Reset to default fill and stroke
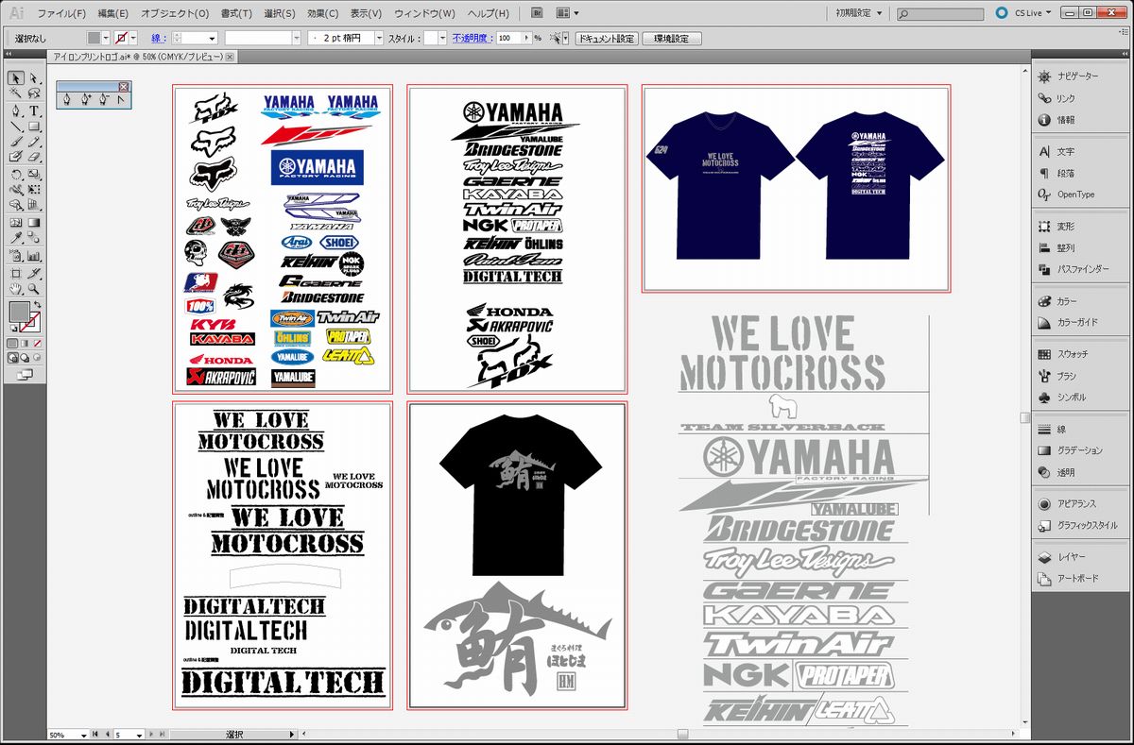The width and height of the screenshot is (1134, 745). click(12, 330)
